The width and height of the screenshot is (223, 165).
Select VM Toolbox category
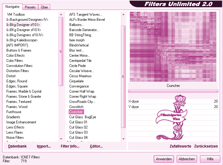(x=16, y=14)
